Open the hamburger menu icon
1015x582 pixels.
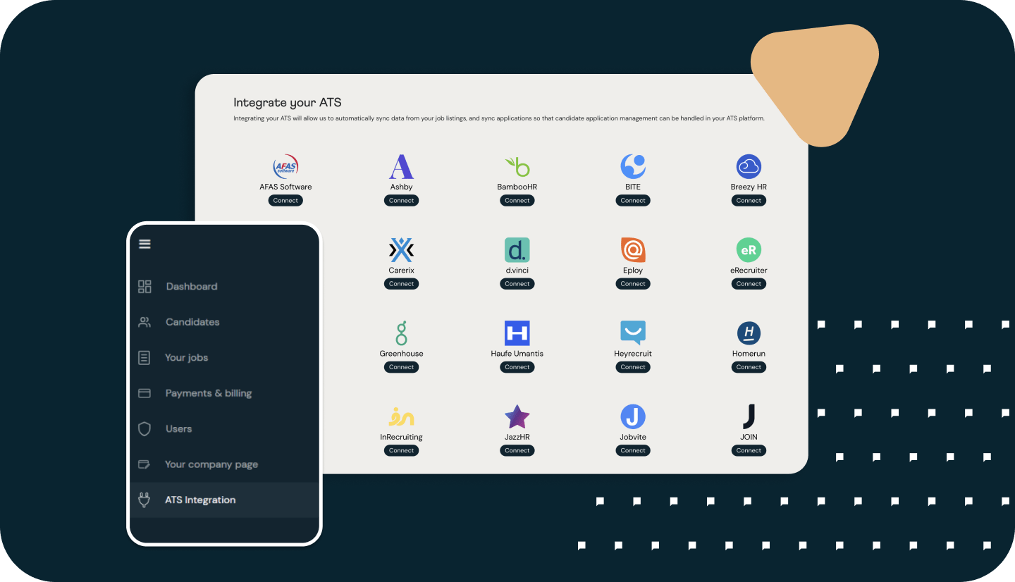pos(144,244)
